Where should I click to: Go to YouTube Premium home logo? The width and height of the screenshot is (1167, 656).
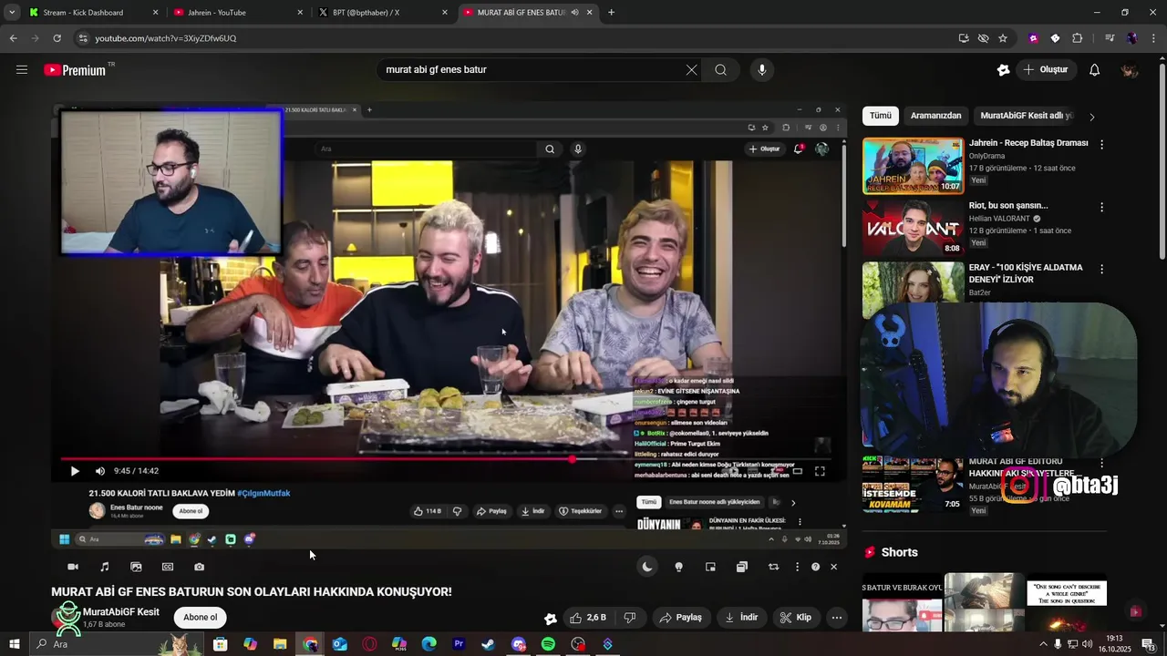[x=75, y=70]
